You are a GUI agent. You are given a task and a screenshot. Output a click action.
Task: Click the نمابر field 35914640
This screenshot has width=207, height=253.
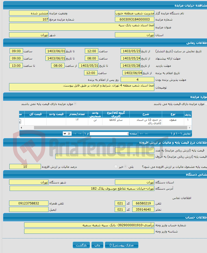[x=143, y=209]
